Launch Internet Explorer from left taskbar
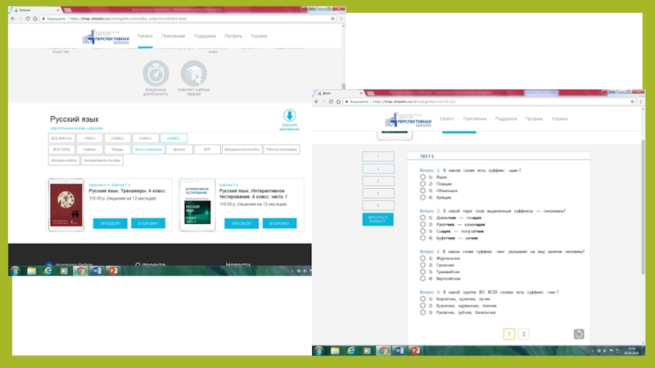This screenshot has height=368, width=655. click(x=48, y=271)
